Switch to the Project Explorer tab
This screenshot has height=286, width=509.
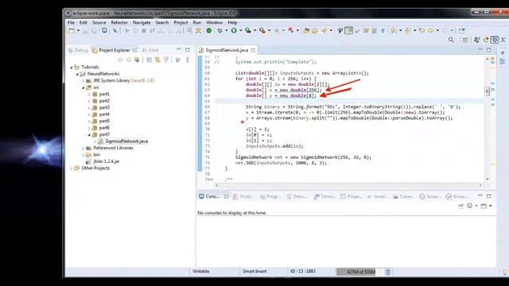(x=115, y=50)
